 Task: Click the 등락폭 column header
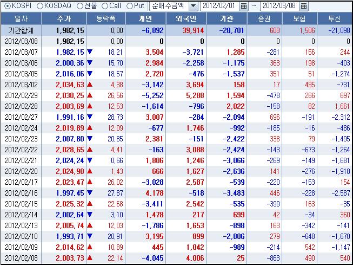[106, 18]
